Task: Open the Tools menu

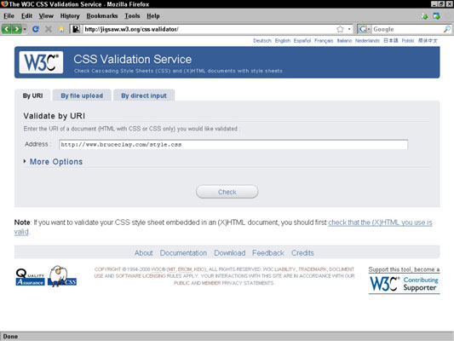Action: (132, 16)
